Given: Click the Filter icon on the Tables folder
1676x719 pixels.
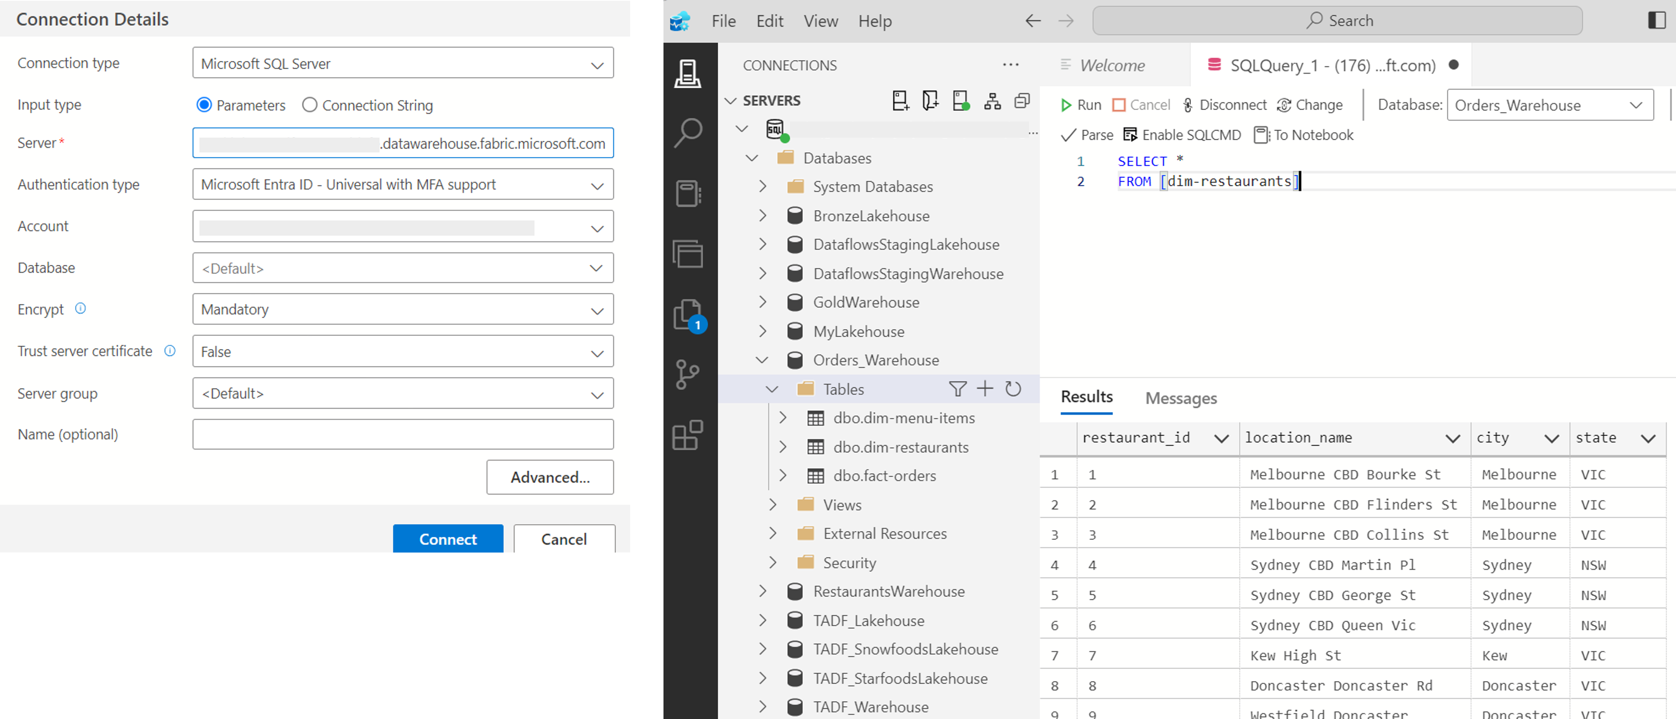Looking at the screenshot, I should point(957,389).
